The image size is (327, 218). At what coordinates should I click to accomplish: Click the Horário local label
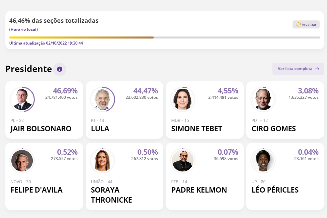tap(23, 29)
